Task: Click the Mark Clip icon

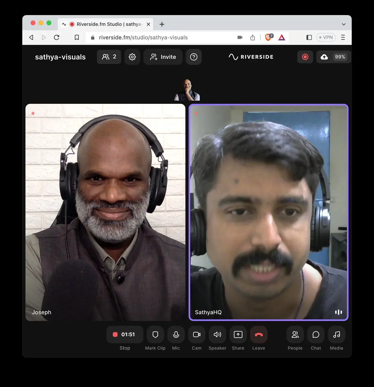Action: tap(155, 335)
